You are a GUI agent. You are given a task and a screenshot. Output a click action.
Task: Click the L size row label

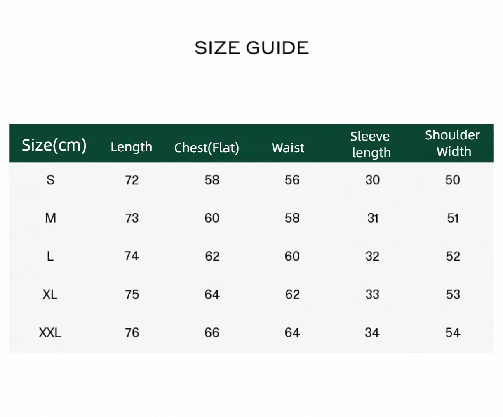[50, 256]
